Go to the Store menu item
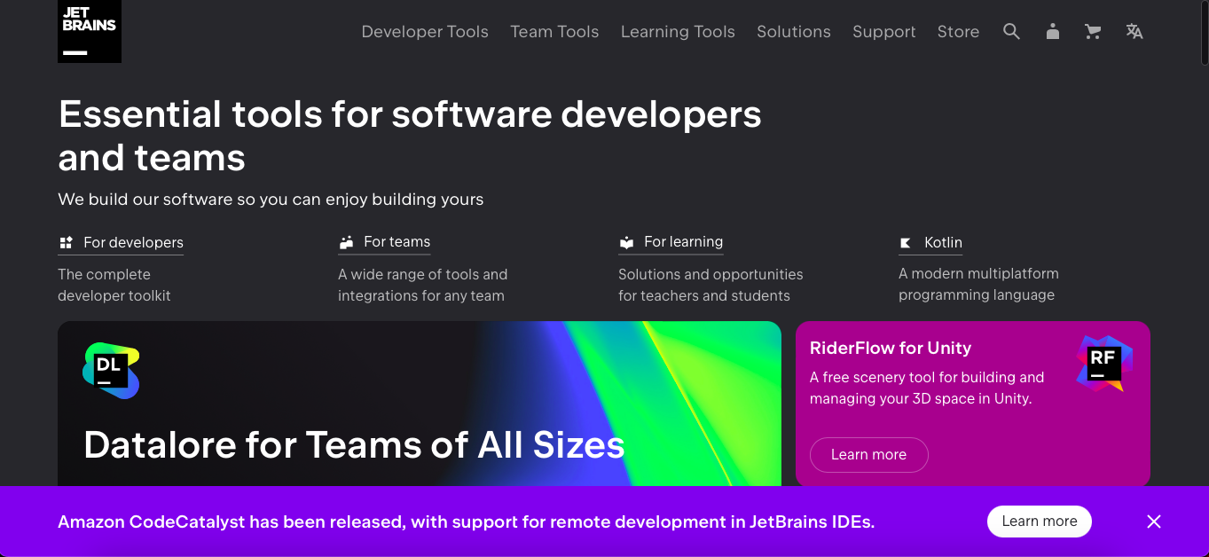The height and width of the screenshot is (557, 1209). click(x=958, y=31)
